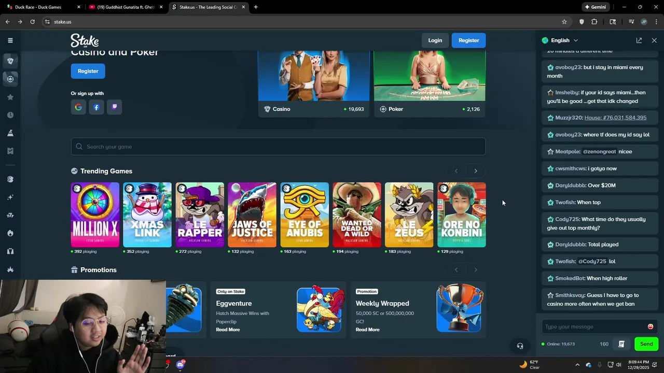The width and height of the screenshot is (664, 373).
Task: Open the Casino card
Action: click(x=314, y=84)
